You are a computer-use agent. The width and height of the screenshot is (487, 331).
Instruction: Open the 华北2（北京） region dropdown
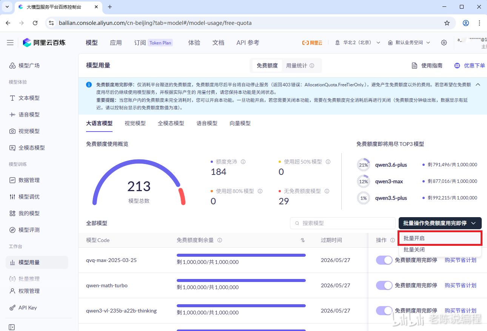tap(358, 43)
